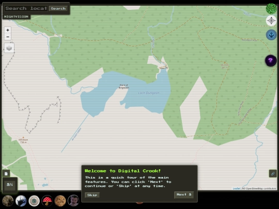Open the compass navigation icon
This screenshot has height=209, width=279.
click(x=271, y=21)
